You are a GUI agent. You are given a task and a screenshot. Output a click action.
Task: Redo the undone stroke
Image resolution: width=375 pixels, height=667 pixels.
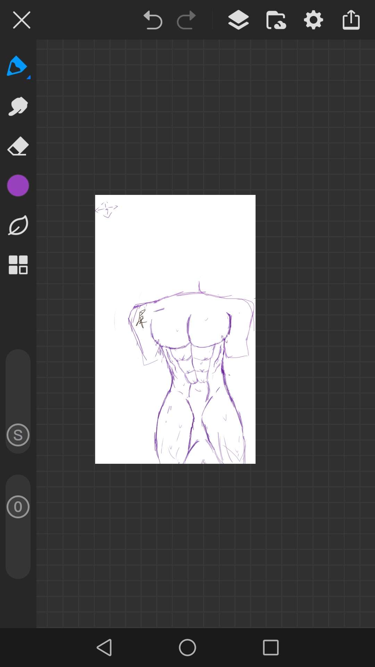tap(186, 20)
